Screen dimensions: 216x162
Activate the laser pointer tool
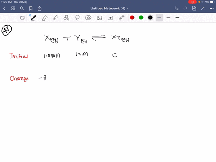click(x=121, y=18)
